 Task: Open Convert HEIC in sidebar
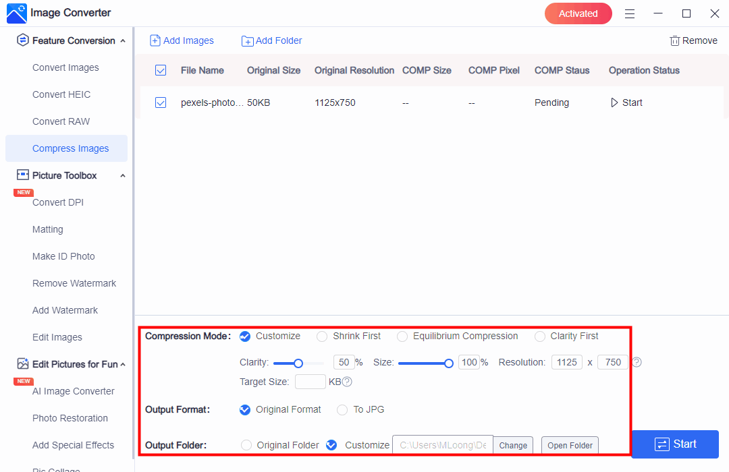click(61, 94)
